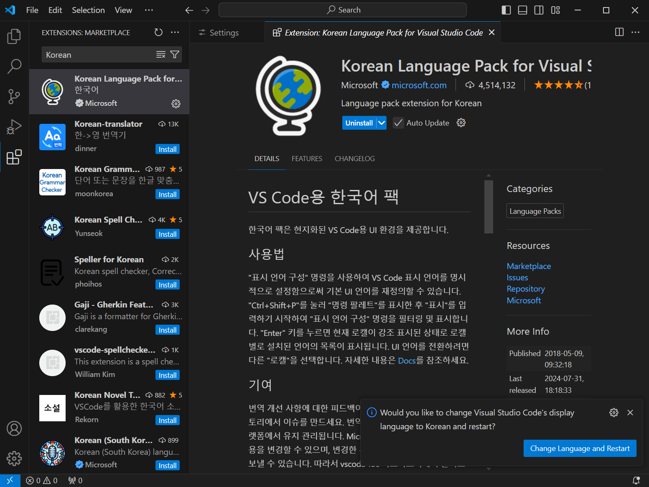
Task: Install Korean Grammar Checker extension
Action: (168, 195)
